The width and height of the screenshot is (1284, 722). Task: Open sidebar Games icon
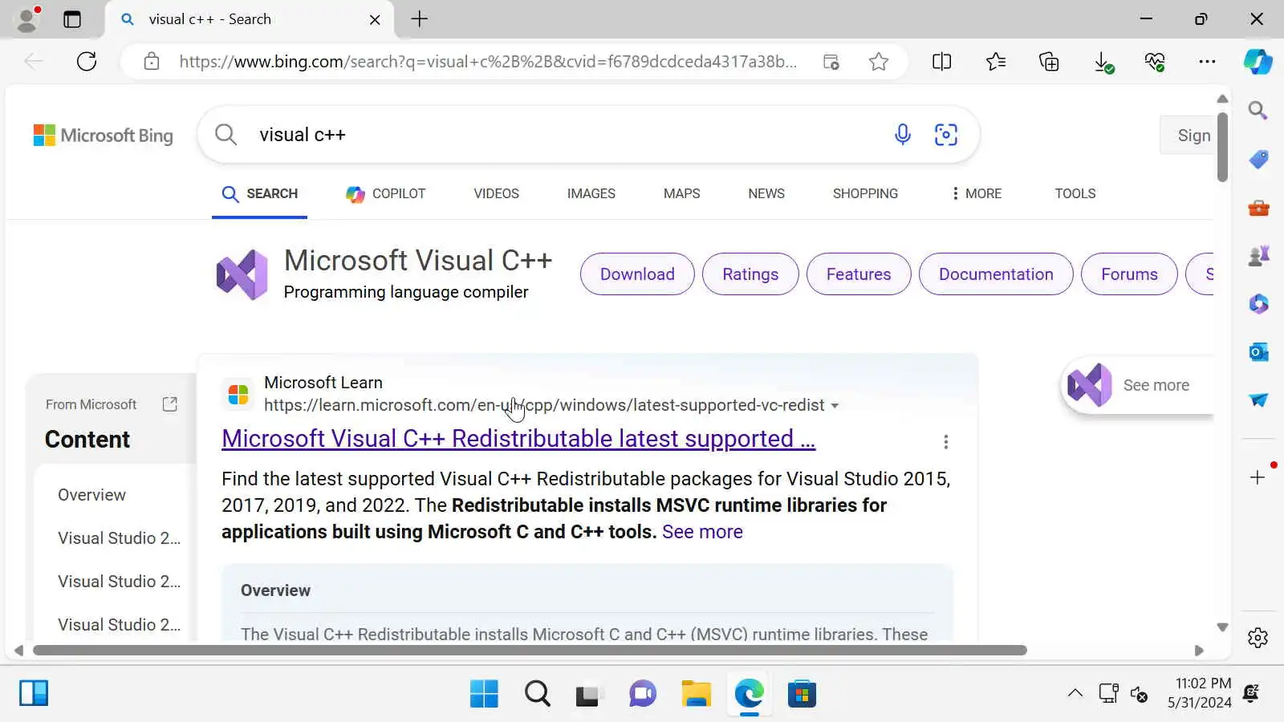(x=1258, y=256)
